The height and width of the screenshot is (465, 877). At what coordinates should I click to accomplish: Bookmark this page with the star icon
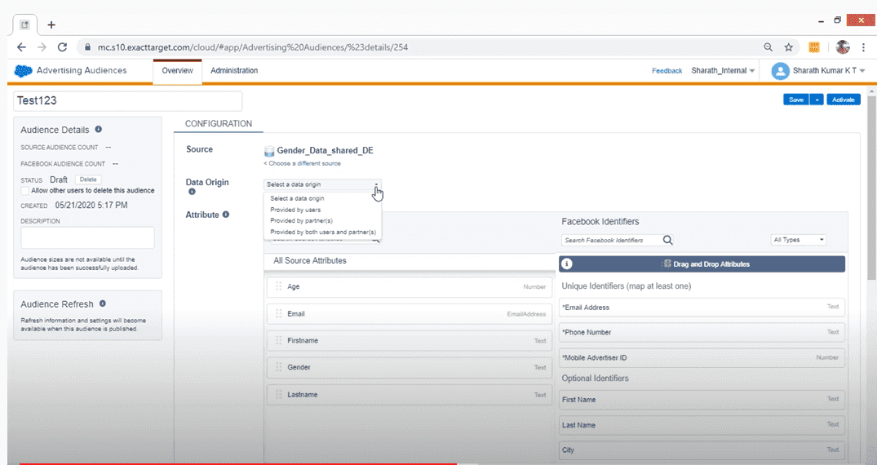tap(789, 47)
